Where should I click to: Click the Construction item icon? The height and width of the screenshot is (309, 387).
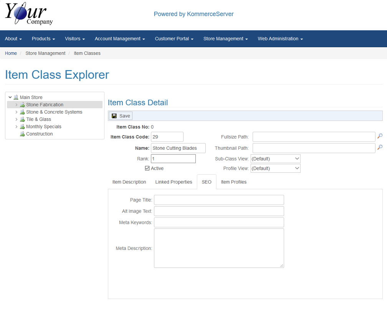[22, 134]
